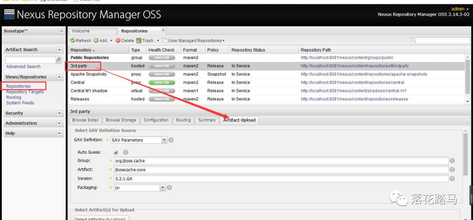Click help icon next to Packaging
Image resolution: width=473 pixels, height=220 pixels.
(169, 188)
